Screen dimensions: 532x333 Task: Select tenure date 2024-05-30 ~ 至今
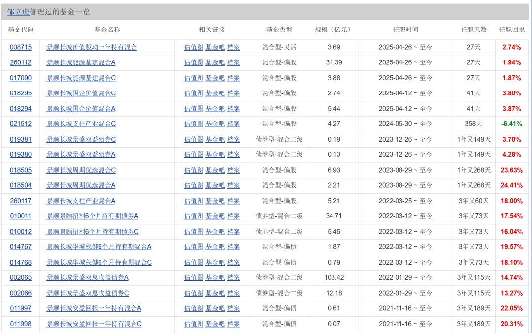coord(405,124)
